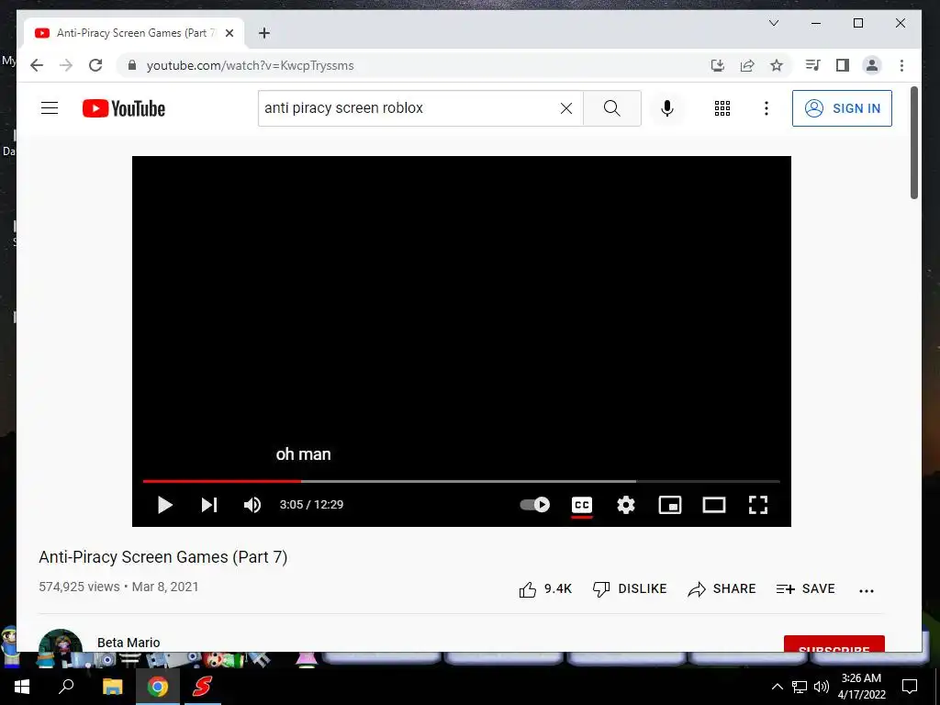
Task: Go back in browser history
Action: pos(37,65)
